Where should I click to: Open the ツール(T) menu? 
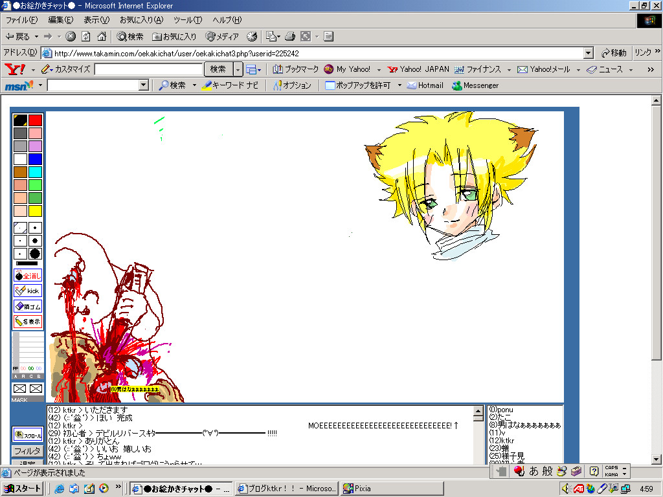tap(188, 20)
